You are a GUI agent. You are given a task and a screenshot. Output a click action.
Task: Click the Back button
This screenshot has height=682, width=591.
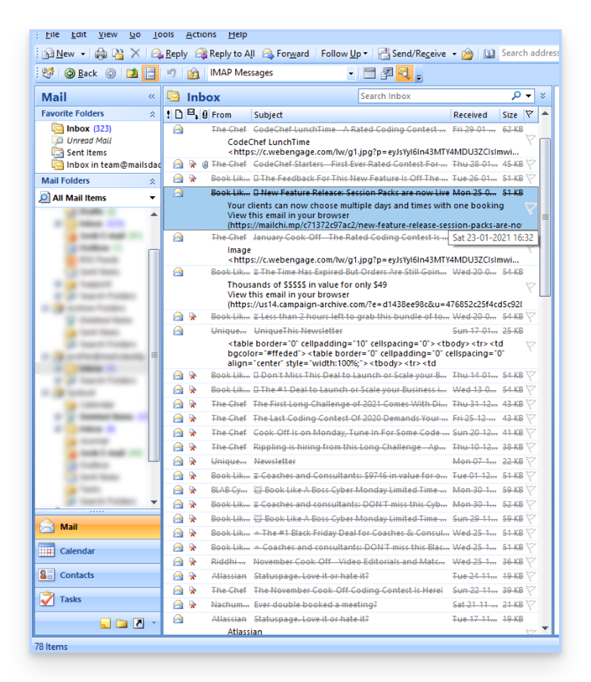click(81, 74)
